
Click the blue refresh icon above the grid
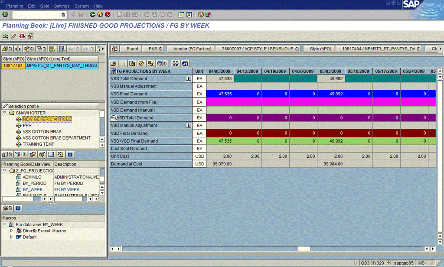tap(185, 64)
